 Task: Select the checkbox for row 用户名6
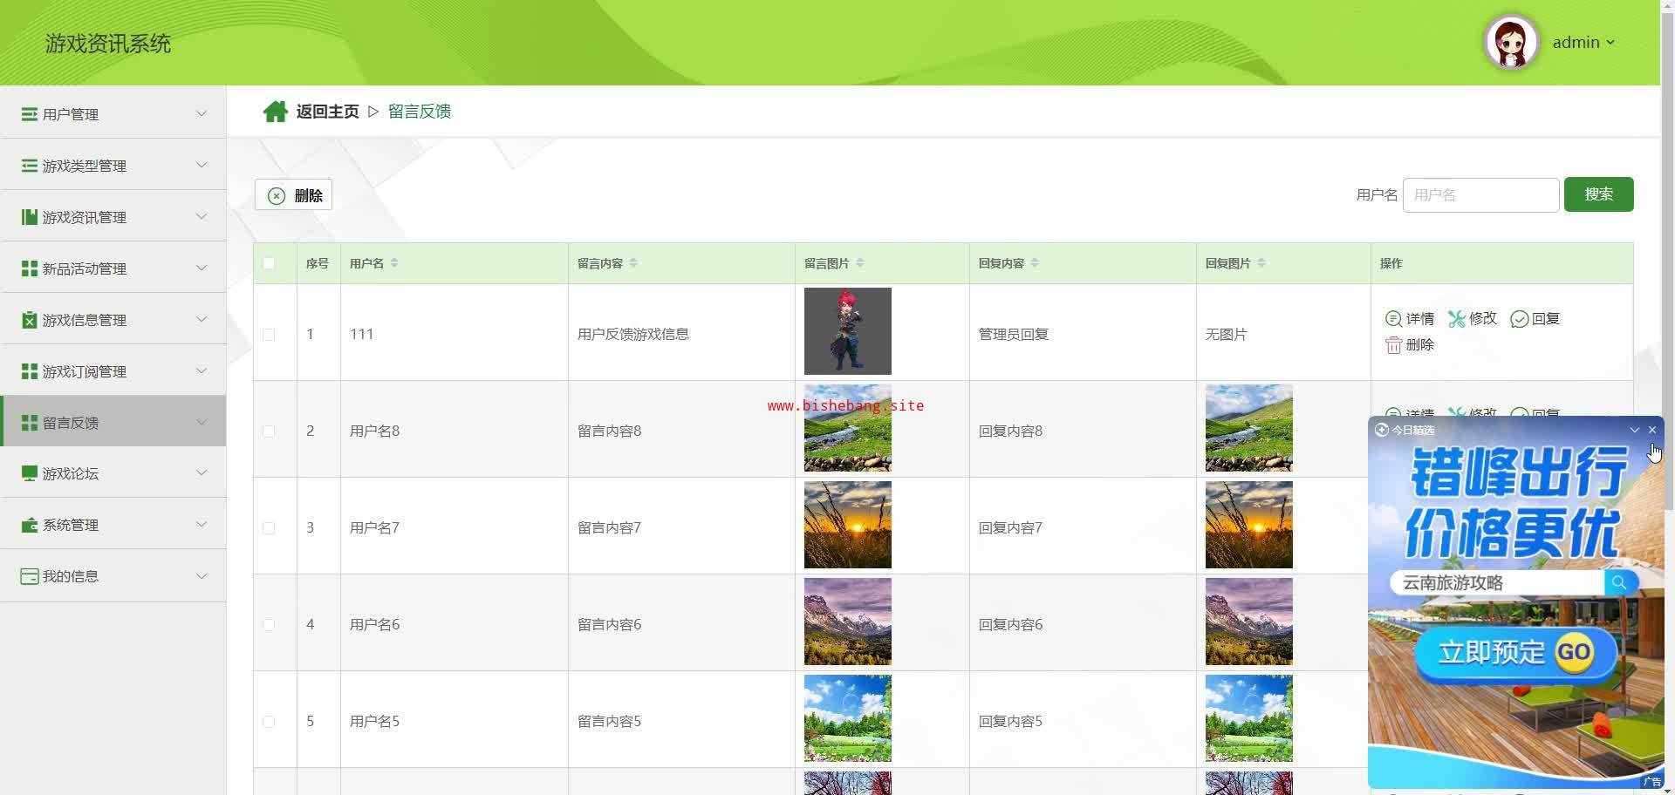coord(269,625)
